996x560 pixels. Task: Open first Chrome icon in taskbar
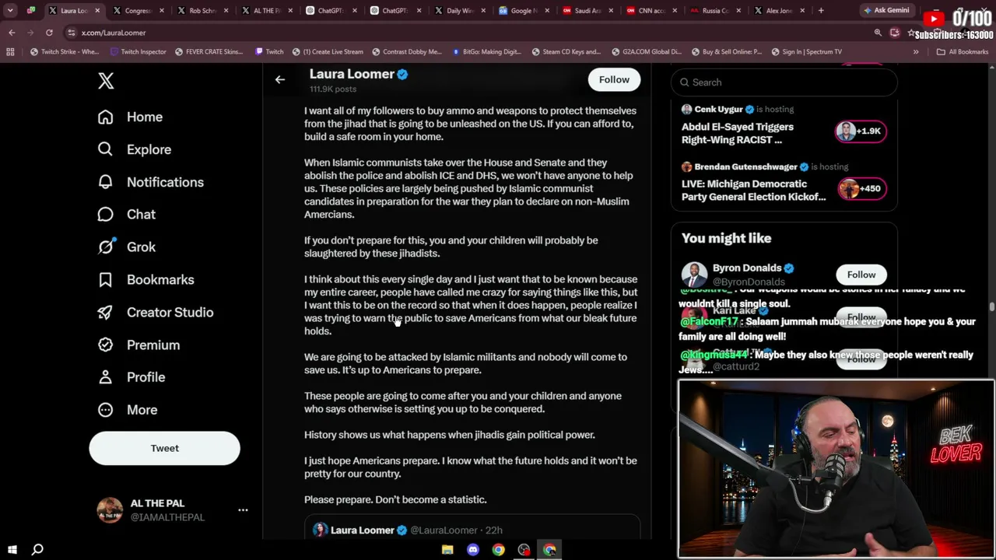click(499, 550)
